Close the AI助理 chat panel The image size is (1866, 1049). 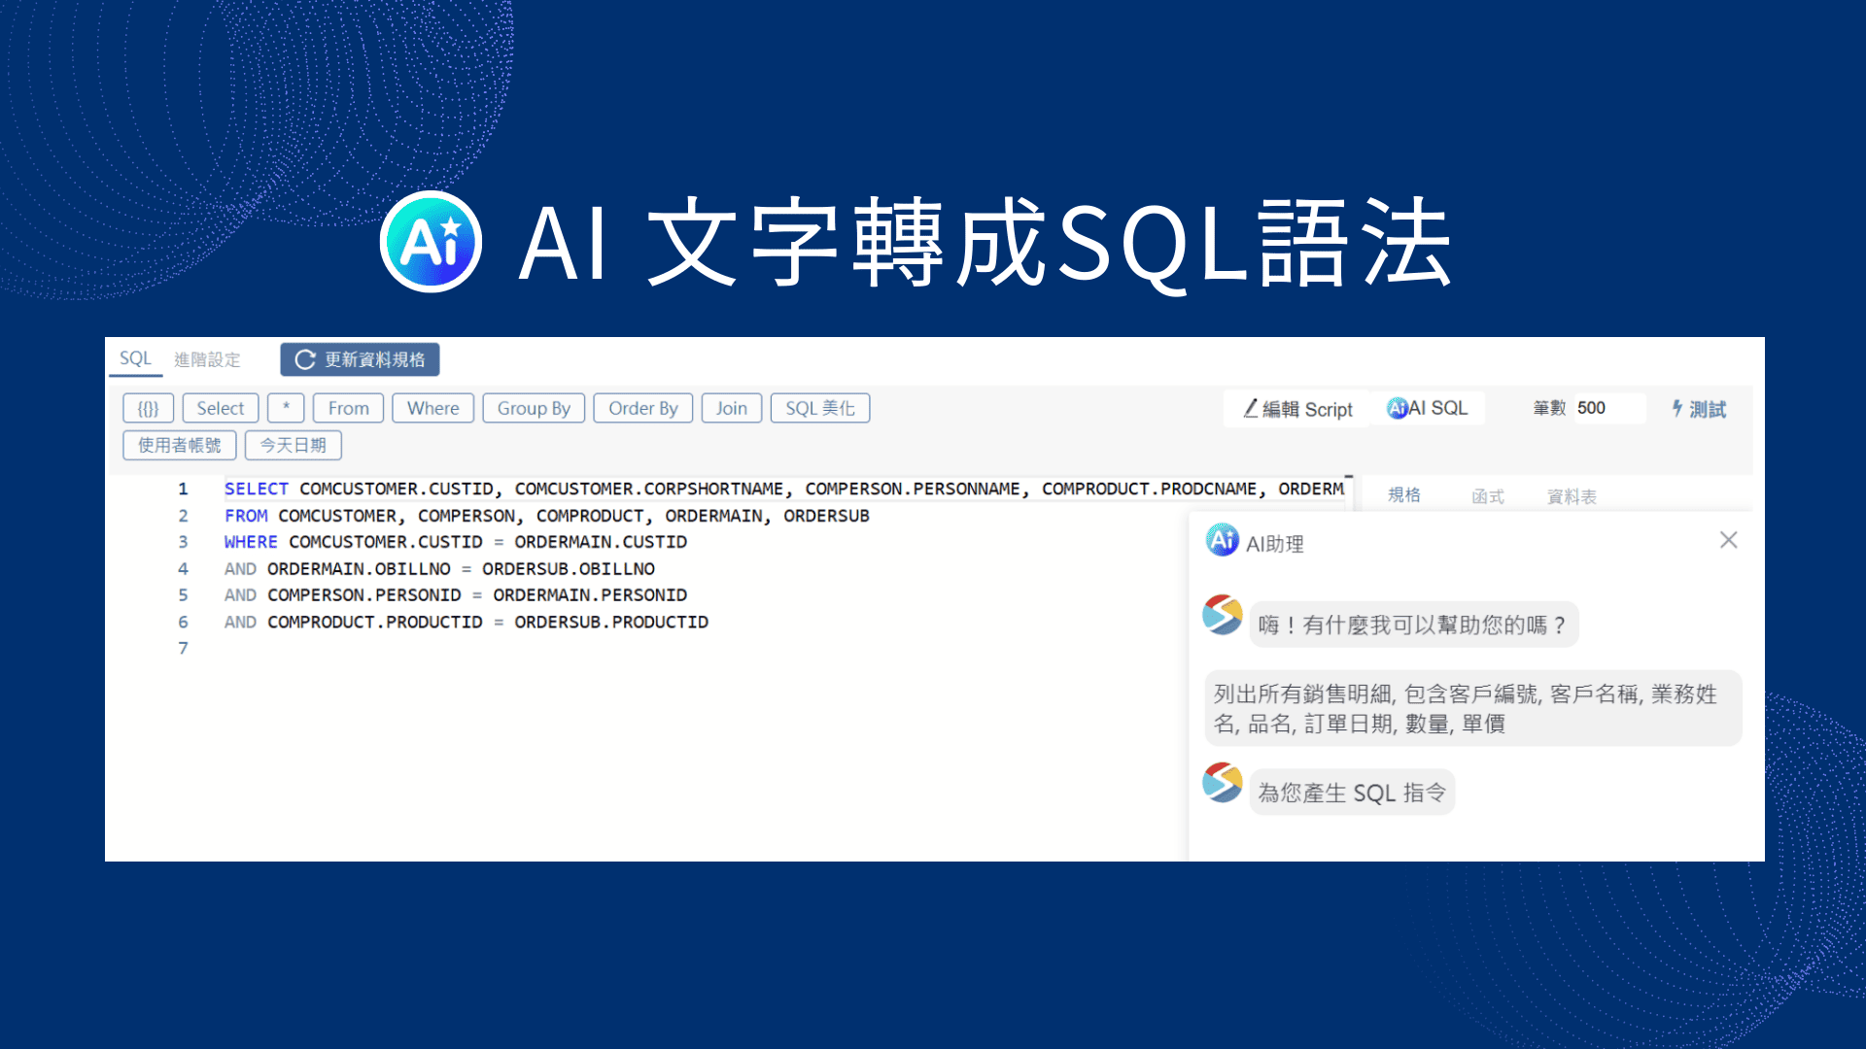(1729, 540)
